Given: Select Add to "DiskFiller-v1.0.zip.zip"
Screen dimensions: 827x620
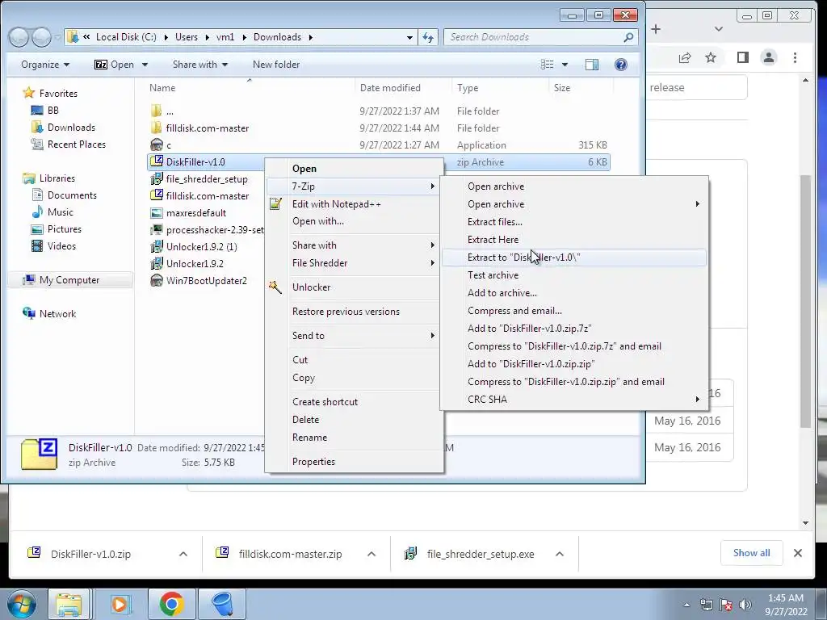Looking at the screenshot, I should (574, 364).
